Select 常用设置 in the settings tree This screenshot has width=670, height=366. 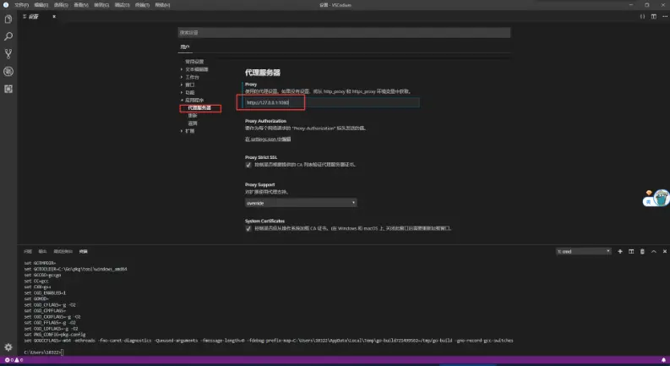[194, 62]
